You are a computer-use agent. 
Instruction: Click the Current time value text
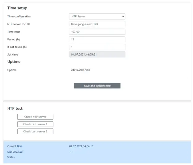click(x=81, y=146)
